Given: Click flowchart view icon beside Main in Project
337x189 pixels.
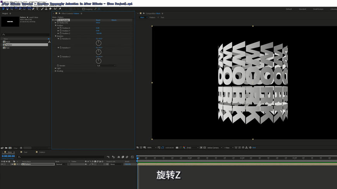Looking at the screenshot, I should coord(49,42).
